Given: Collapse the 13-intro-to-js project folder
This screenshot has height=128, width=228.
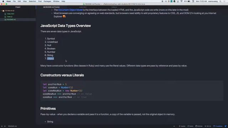Looking at the screenshot, I should (1, 11).
